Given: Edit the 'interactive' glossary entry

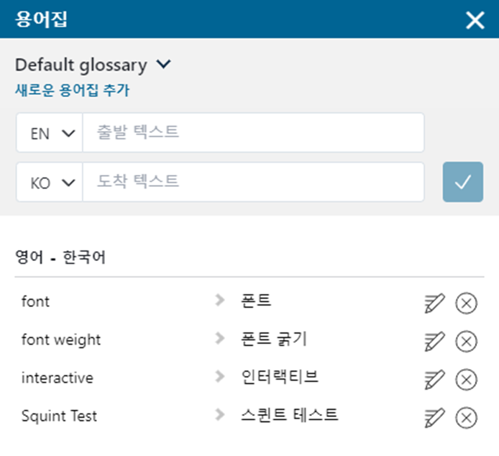Looking at the screenshot, I should [435, 379].
